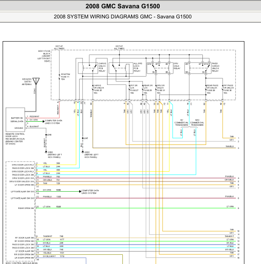This screenshot has height=264, width=261.
Task: Click the 'SERIAL DATA' terminal label
Action: pos(17,121)
